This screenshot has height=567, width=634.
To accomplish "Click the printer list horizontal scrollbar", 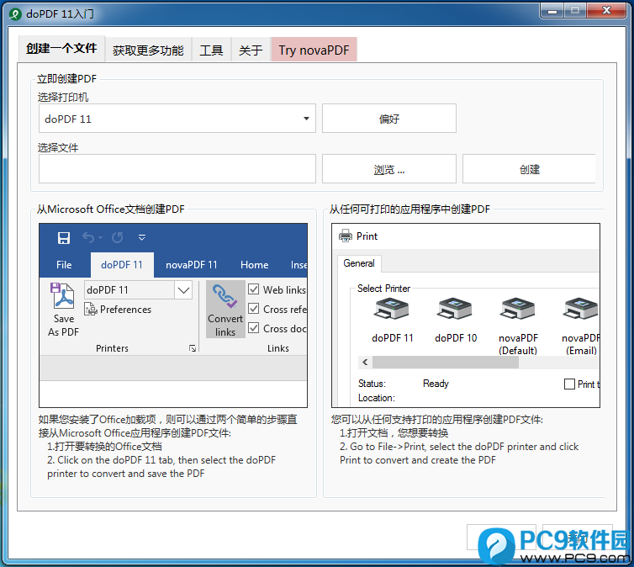I will coord(446,363).
